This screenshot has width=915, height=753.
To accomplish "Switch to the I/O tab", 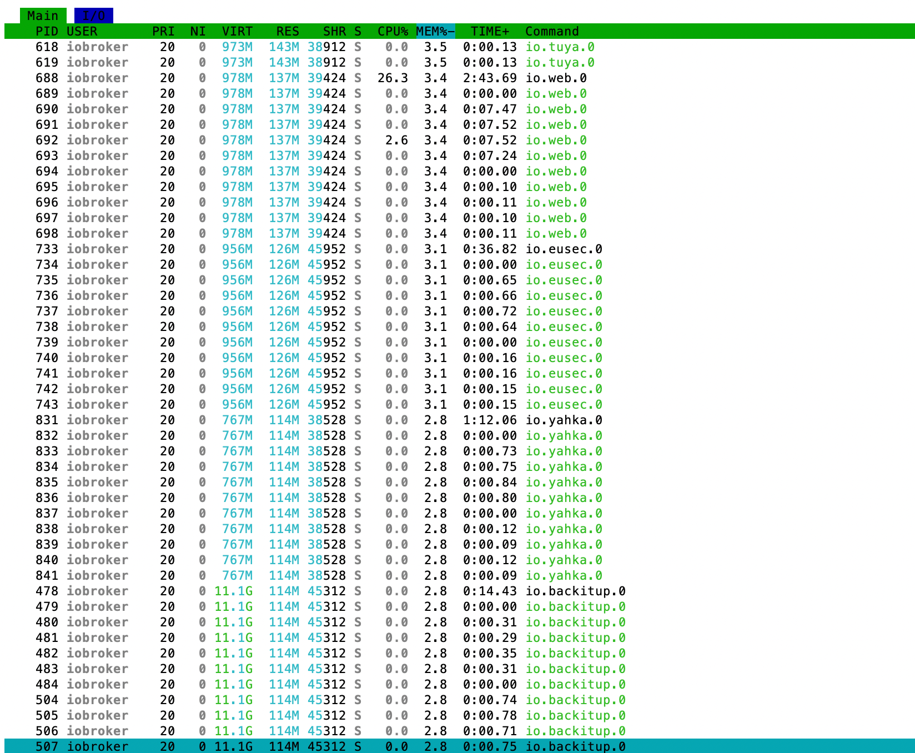I will (x=93, y=16).
